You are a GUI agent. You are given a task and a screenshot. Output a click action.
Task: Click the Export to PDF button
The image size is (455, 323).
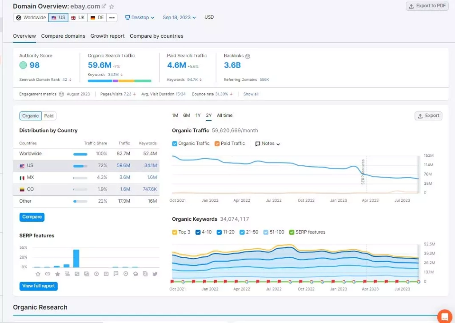click(427, 6)
